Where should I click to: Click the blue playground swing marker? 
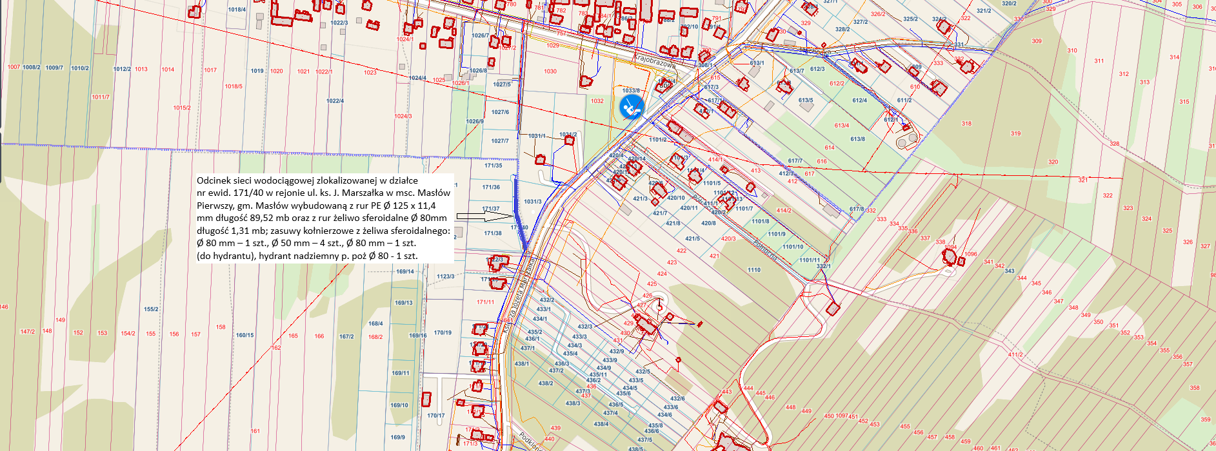point(632,107)
